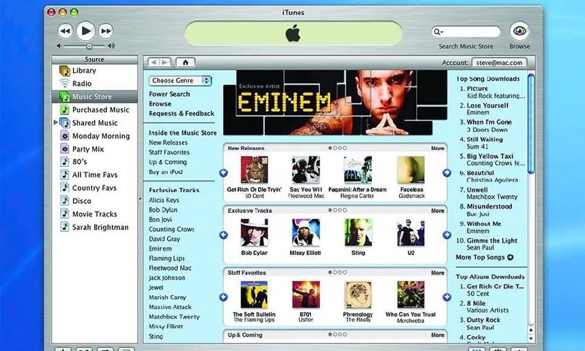Screen dimensions: 585x351
Task: Select the Library source
Action: coord(84,71)
